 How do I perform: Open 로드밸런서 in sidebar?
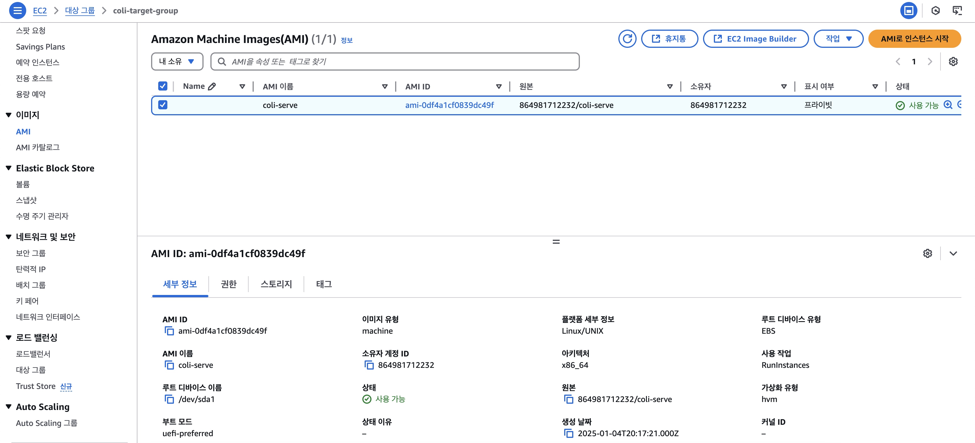tap(33, 354)
